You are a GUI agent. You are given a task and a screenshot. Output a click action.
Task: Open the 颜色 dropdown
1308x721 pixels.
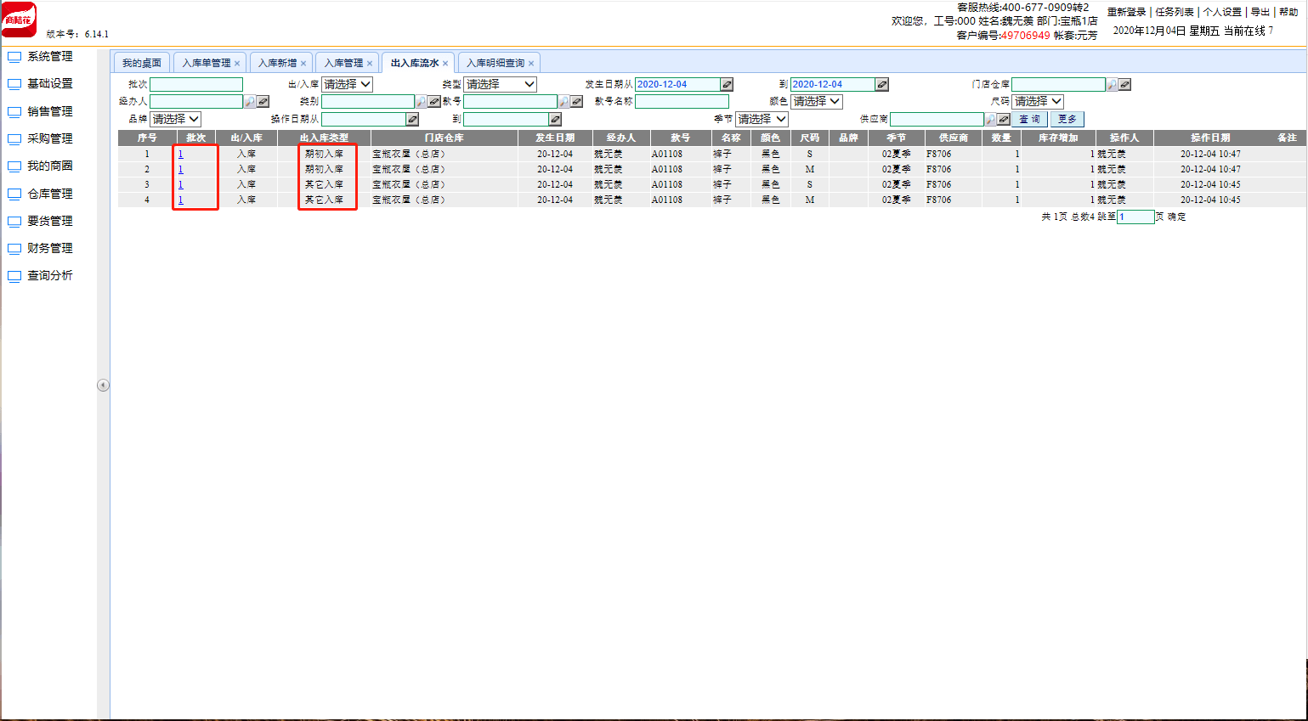tap(817, 101)
